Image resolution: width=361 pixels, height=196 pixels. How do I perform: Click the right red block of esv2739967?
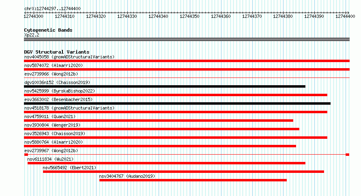point(348,155)
